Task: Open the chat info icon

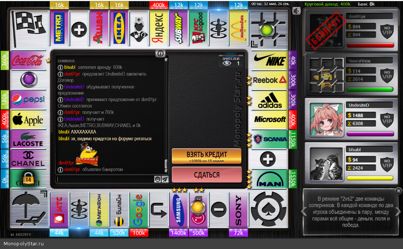Action: [161, 53]
